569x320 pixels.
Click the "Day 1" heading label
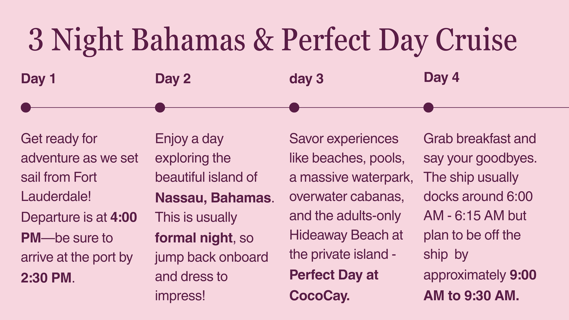pos(38,79)
